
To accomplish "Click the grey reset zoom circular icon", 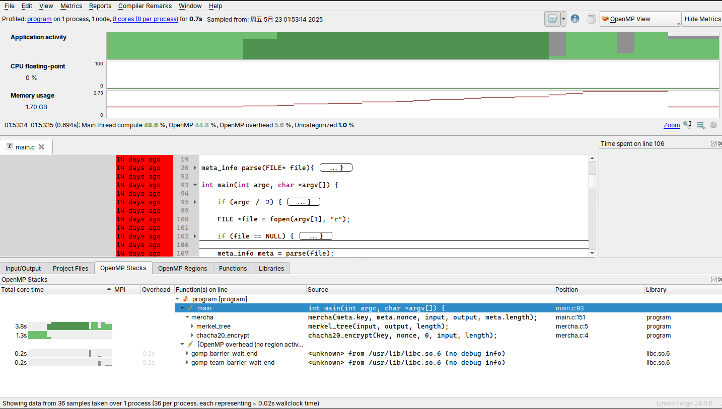I will [713, 125].
